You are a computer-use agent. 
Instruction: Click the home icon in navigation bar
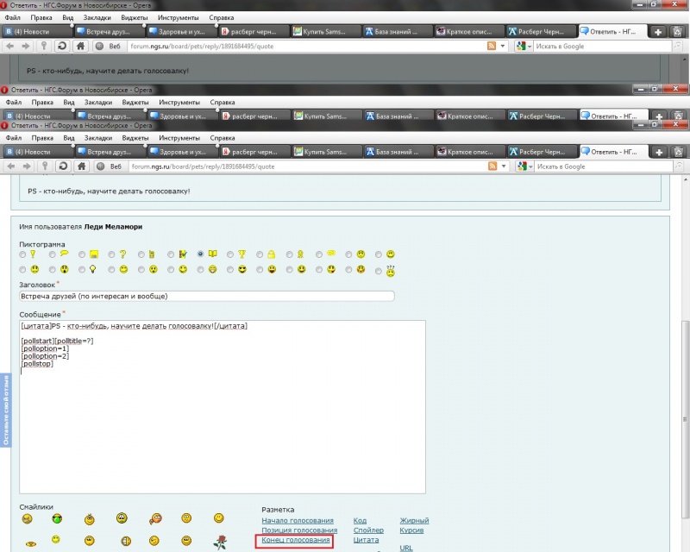coord(81,166)
